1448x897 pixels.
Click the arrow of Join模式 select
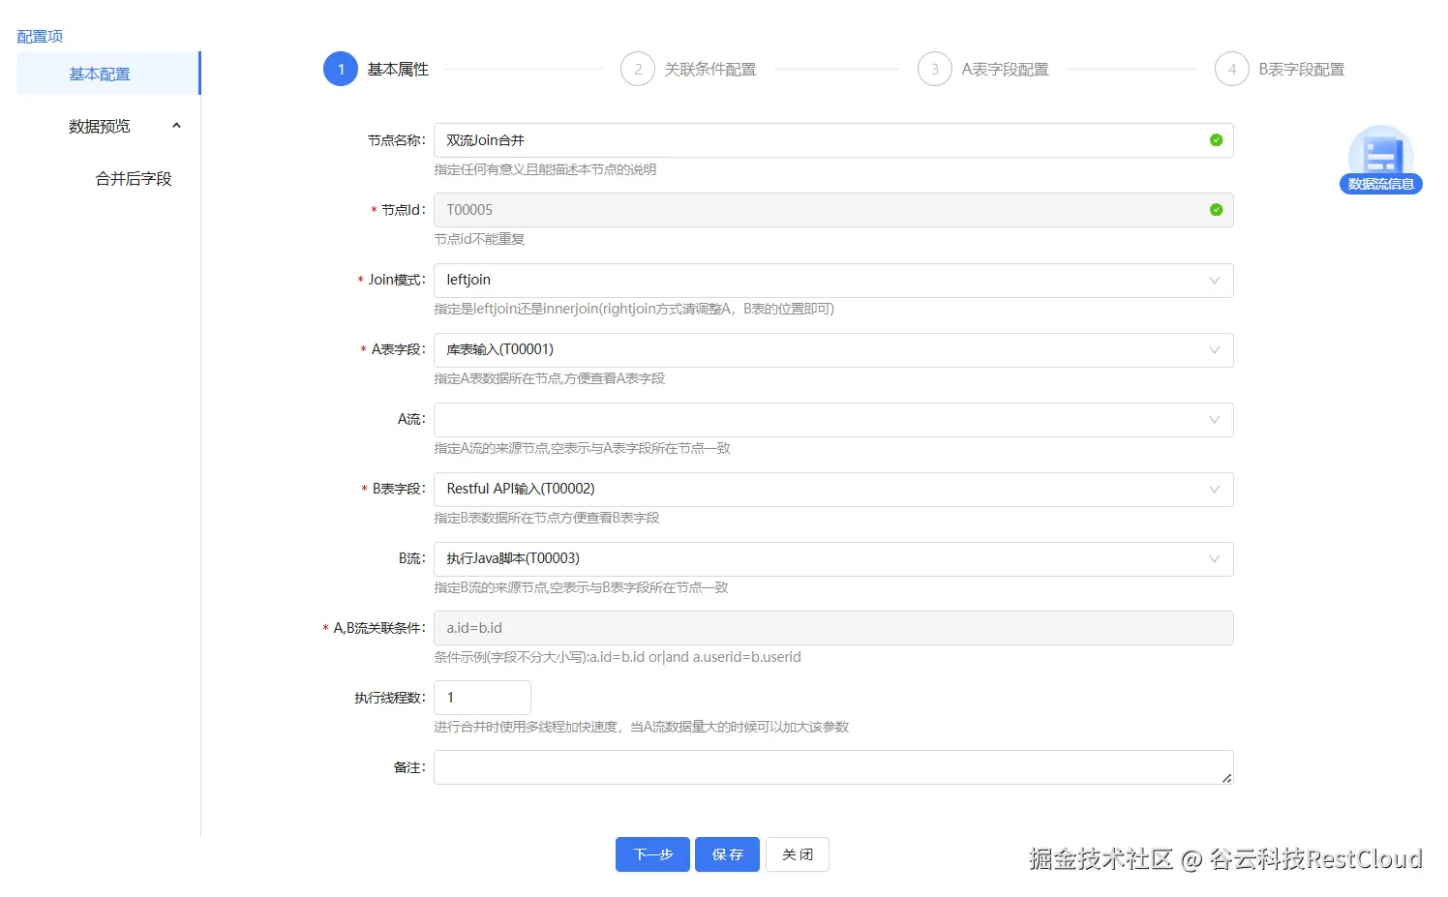(1214, 281)
